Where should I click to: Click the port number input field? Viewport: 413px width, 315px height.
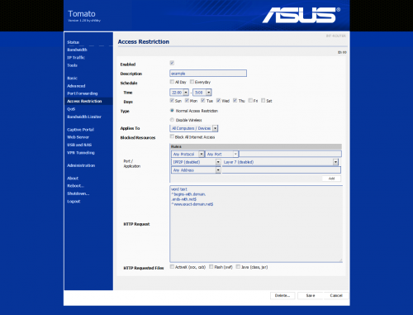click(290, 154)
